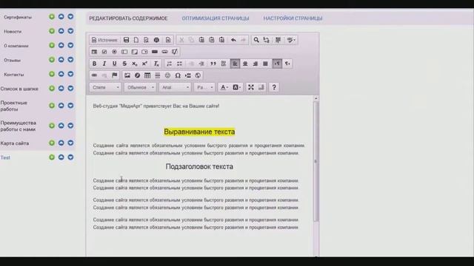The image size is (474, 266).
Task: Click the Подзаголовок текста heading
Action: [199, 166]
